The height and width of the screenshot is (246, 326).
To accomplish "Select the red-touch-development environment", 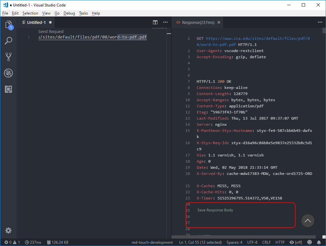I will (152, 242).
